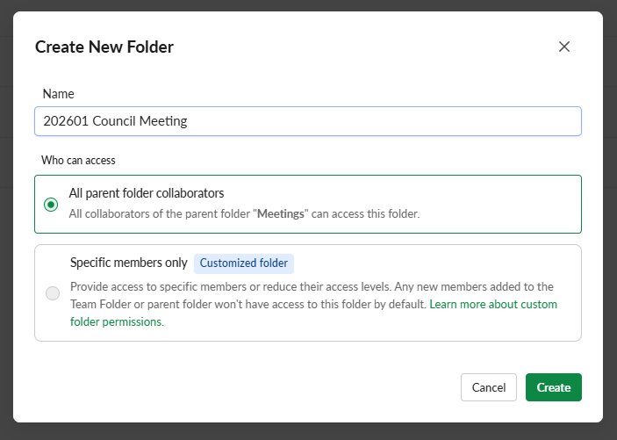Click the Create New Folder title

[104, 47]
